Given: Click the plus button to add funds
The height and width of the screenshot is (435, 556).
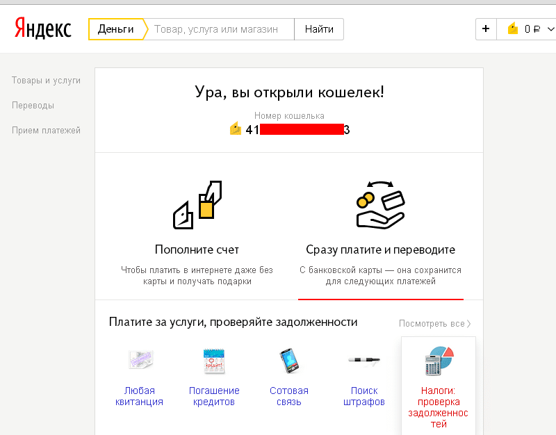Looking at the screenshot, I should pyautogui.click(x=486, y=29).
